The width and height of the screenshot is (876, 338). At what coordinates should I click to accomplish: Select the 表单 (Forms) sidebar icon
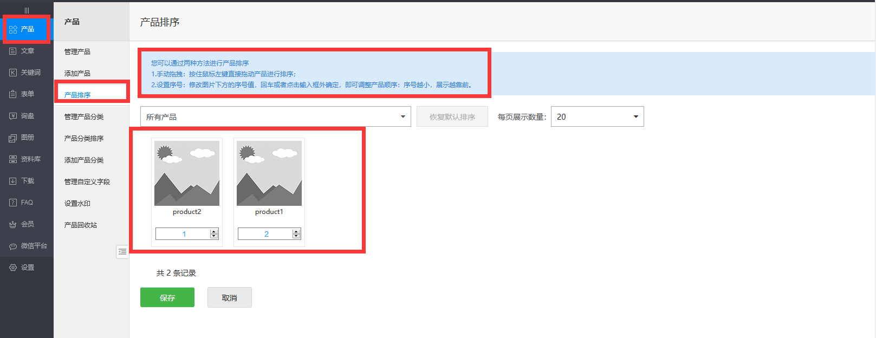tap(13, 94)
